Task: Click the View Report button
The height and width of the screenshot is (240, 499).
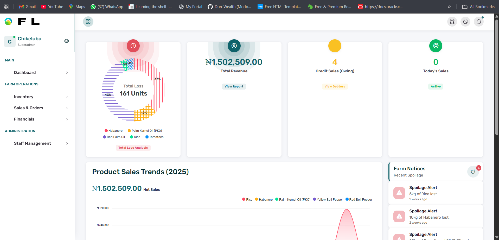Action: click(x=234, y=86)
